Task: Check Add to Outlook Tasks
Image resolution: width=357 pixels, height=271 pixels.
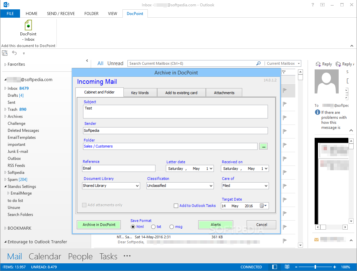Action: pyautogui.click(x=176, y=206)
